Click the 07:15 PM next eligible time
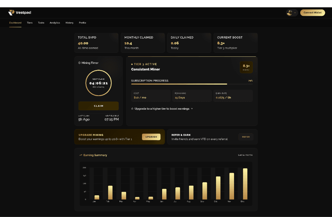 pyautogui.click(x=112, y=119)
